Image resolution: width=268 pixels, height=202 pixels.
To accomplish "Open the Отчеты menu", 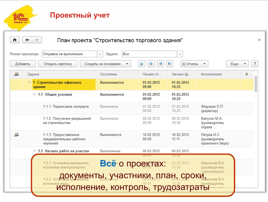I will [x=194, y=64].
